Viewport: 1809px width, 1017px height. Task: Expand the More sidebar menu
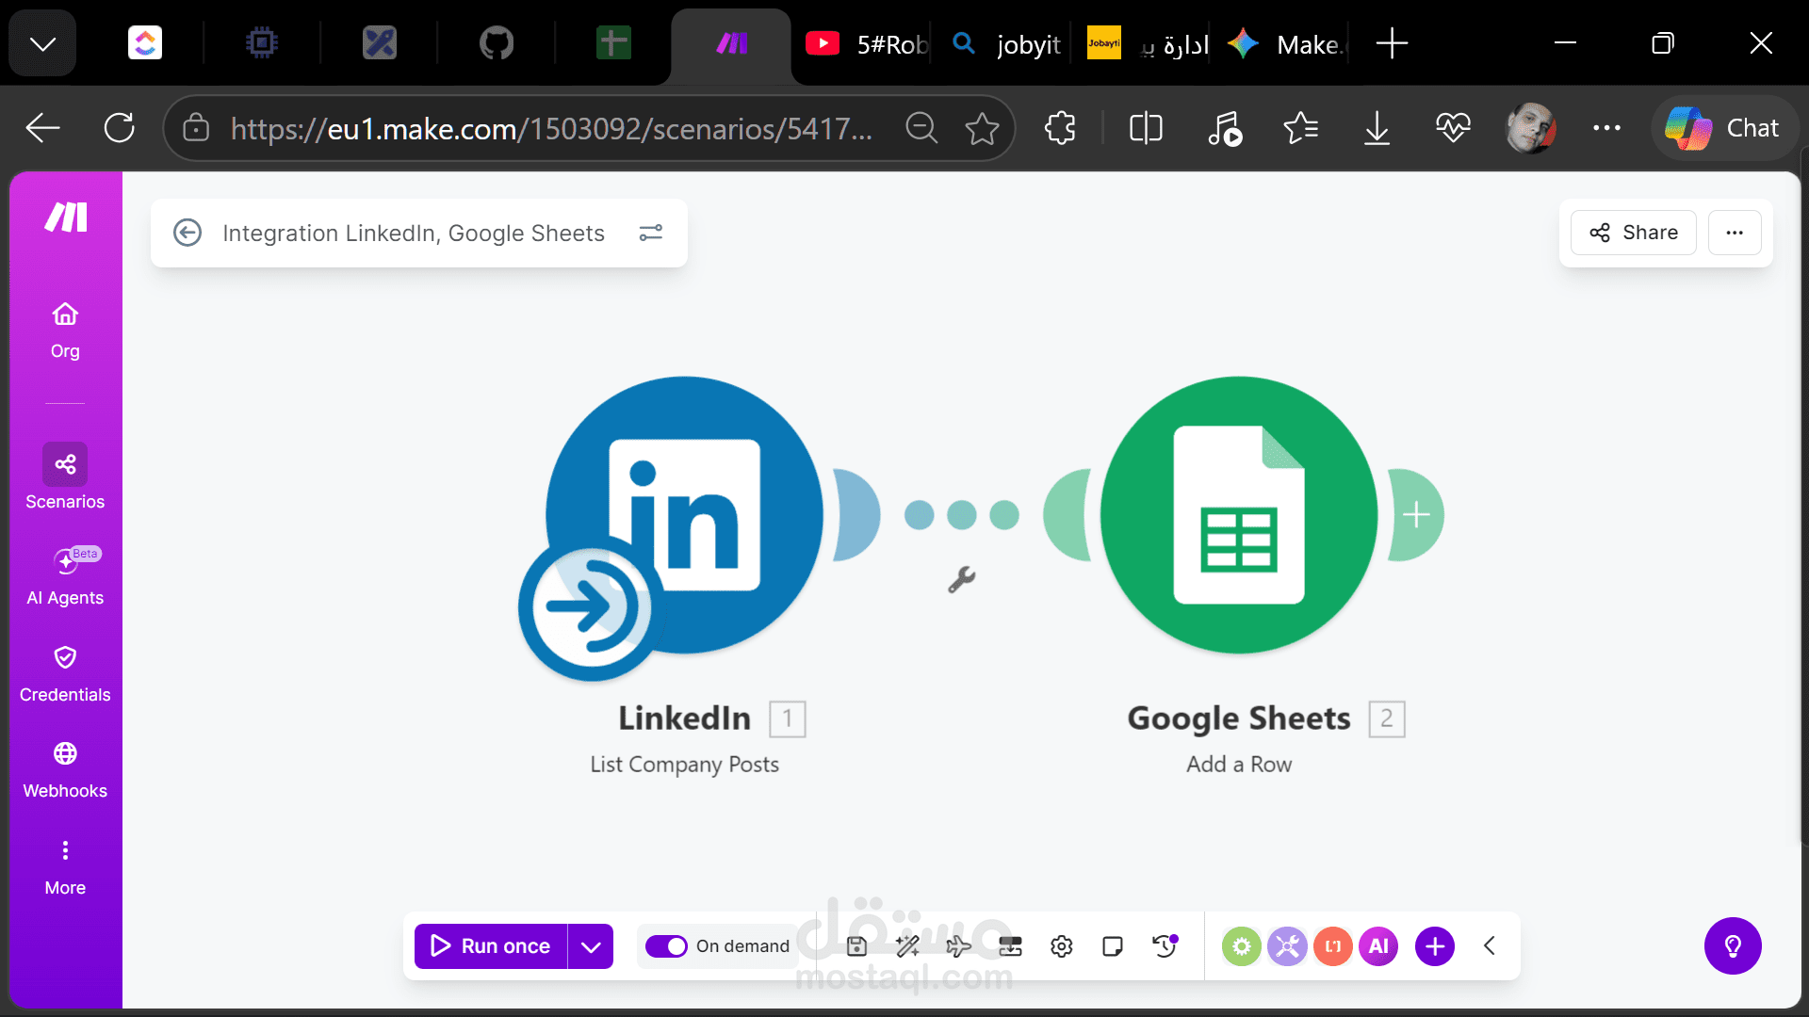tap(65, 867)
